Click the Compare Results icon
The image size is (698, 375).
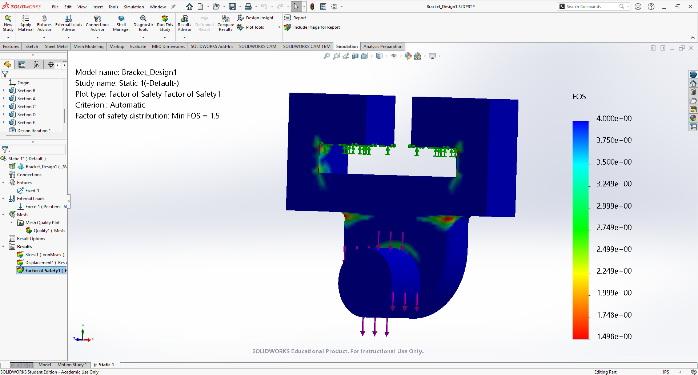(225, 23)
